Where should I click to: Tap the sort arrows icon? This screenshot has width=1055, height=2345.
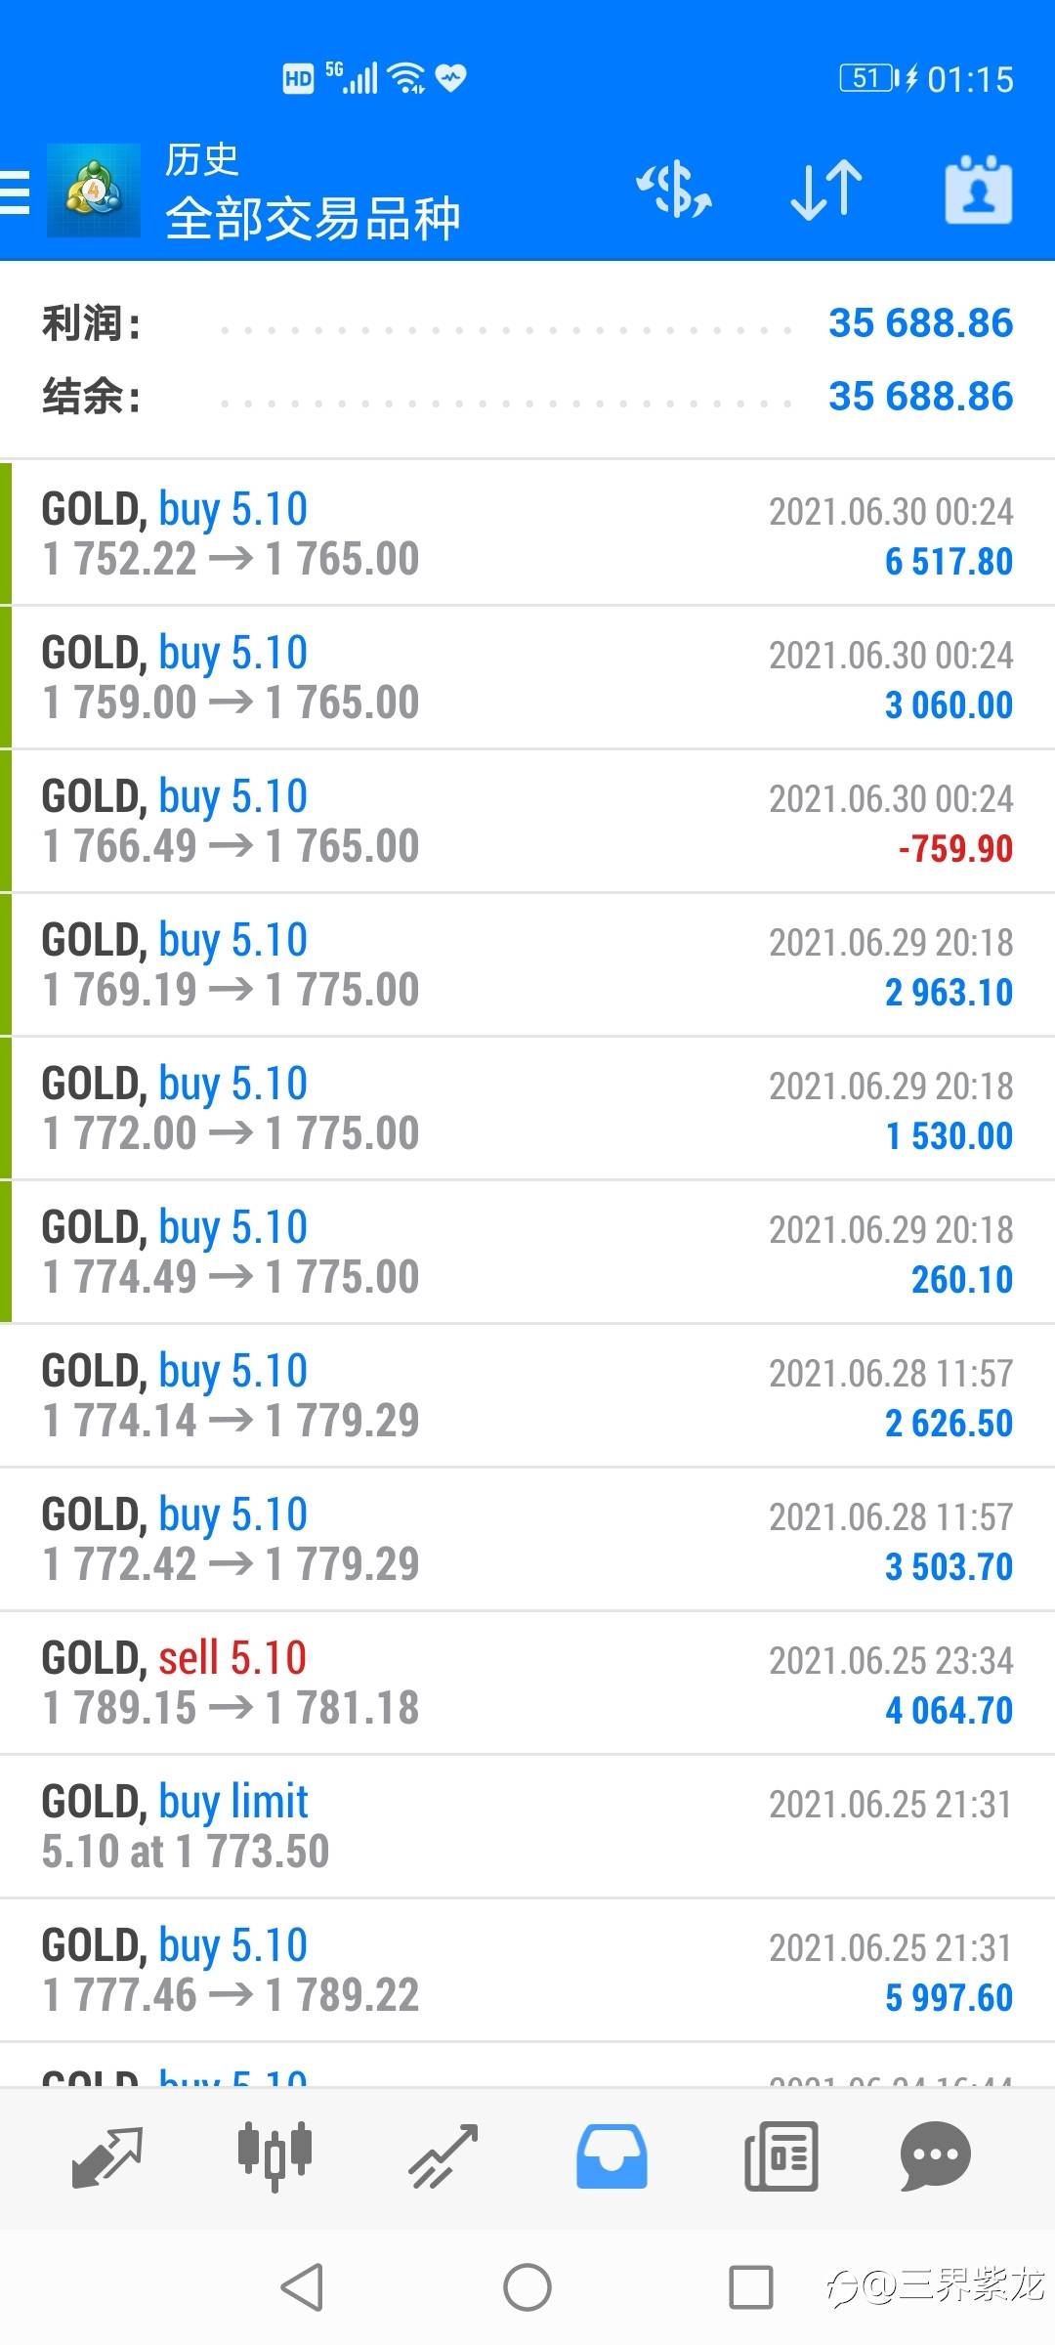(x=826, y=189)
